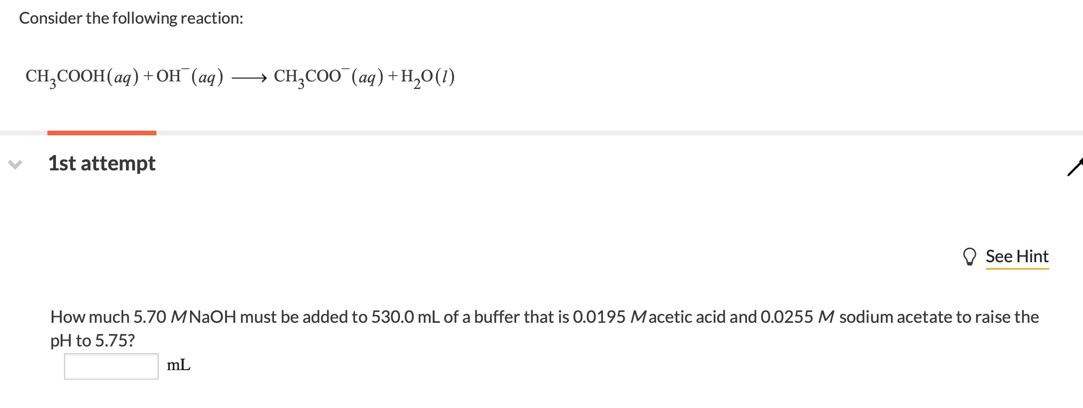Select the pencil edit icon top right
This screenshot has height=408, width=1083.
[1076, 165]
